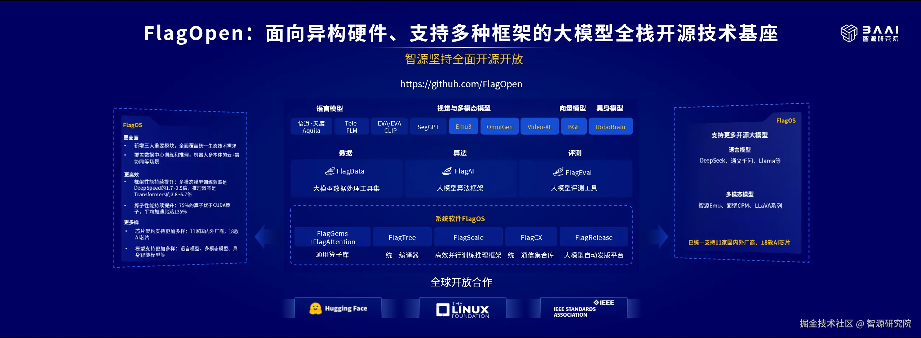Image resolution: width=921 pixels, height=338 pixels.
Task: Select the SegGPT model box
Action: (428, 127)
